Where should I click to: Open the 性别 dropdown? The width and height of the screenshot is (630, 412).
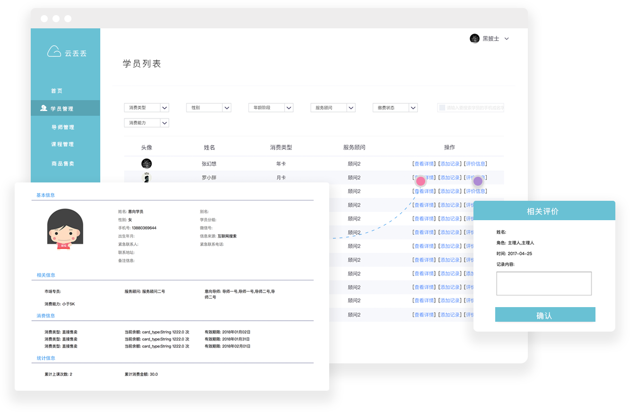(x=227, y=108)
